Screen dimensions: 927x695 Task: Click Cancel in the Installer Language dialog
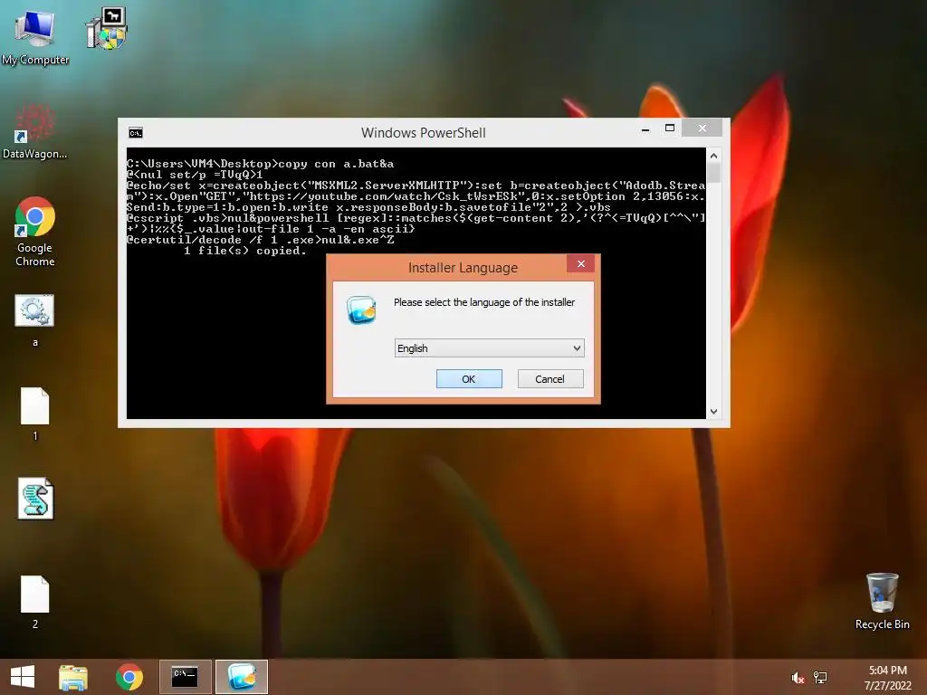pyautogui.click(x=550, y=379)
